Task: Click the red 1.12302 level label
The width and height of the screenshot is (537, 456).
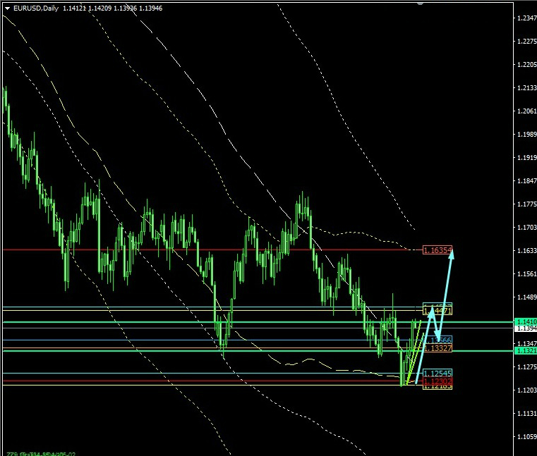Action: [x=436, y=381]
